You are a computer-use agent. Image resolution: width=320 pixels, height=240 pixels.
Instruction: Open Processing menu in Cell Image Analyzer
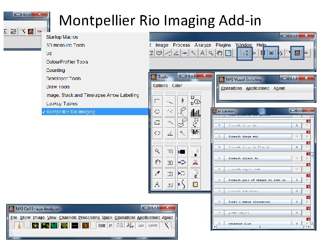click(x=89, y=217)
